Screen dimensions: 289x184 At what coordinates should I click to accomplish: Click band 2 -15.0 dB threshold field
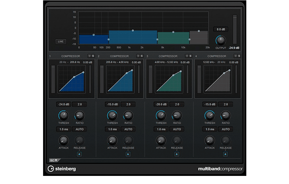tap(112, 104)
